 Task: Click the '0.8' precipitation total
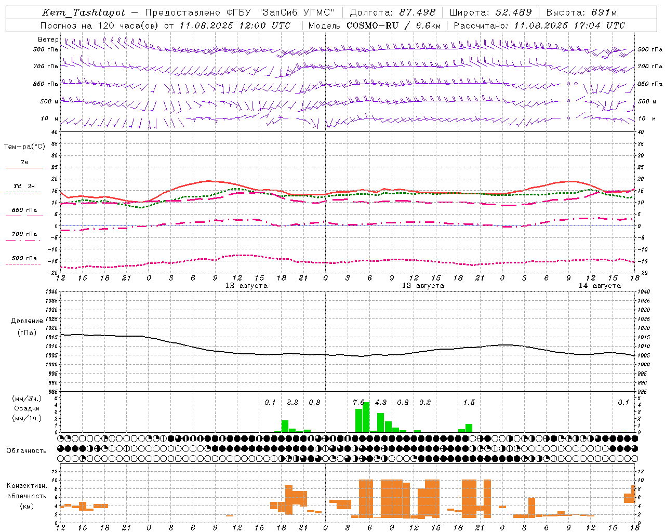point(403,403)
